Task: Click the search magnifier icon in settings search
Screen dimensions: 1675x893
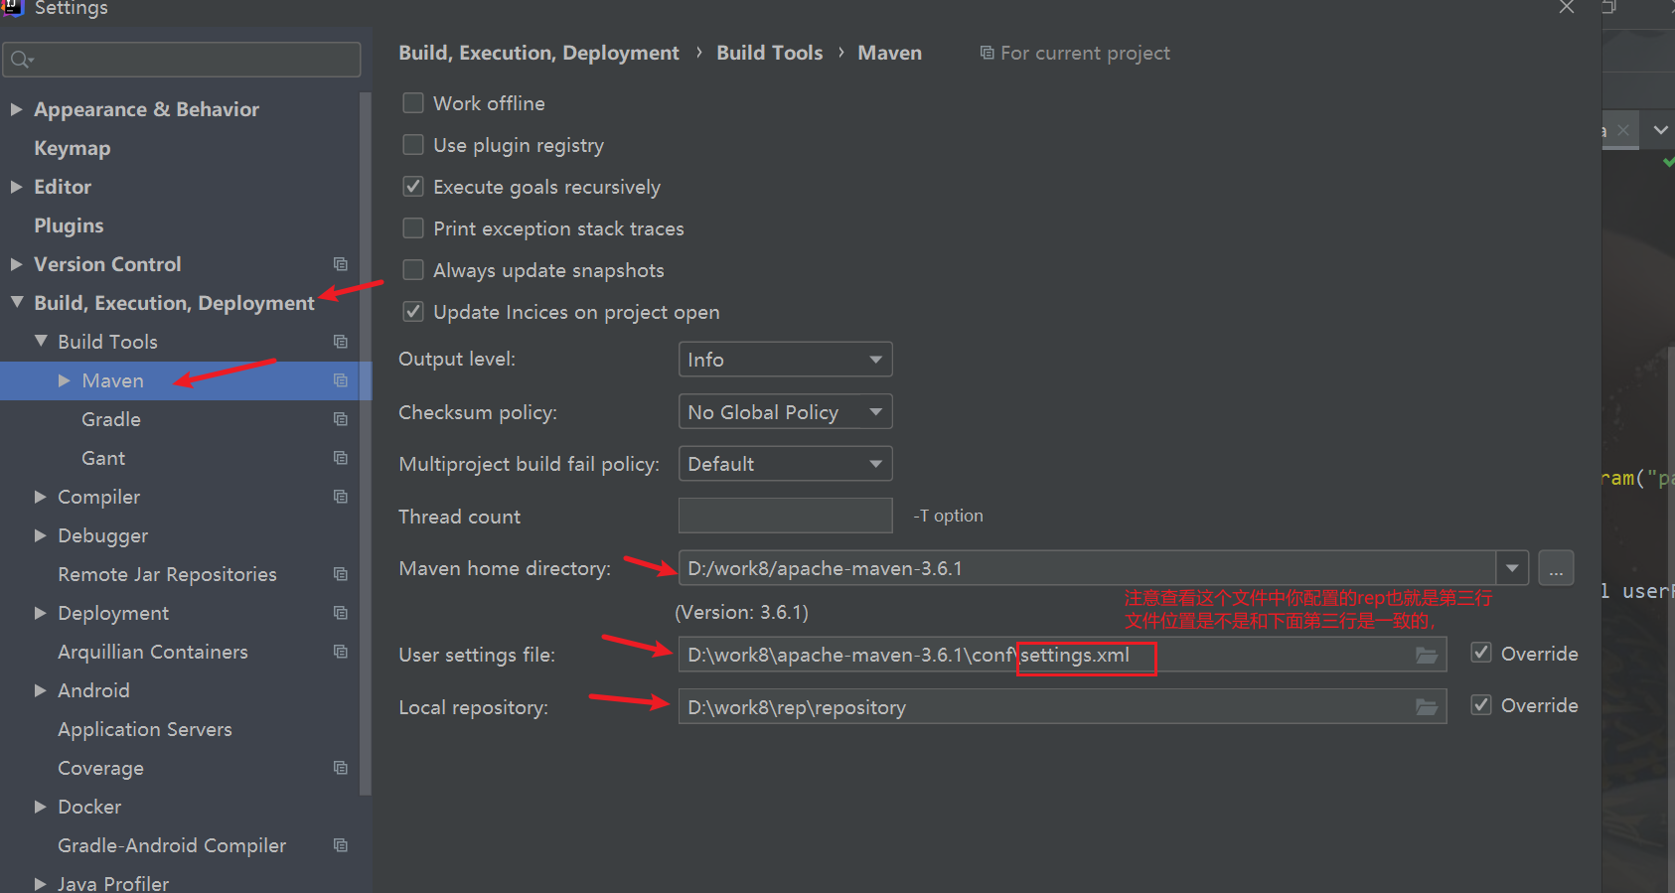Action: coord(21,61)
